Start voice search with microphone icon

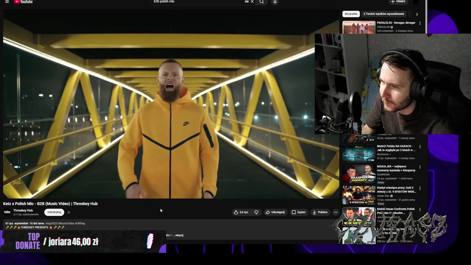[275, 2]
